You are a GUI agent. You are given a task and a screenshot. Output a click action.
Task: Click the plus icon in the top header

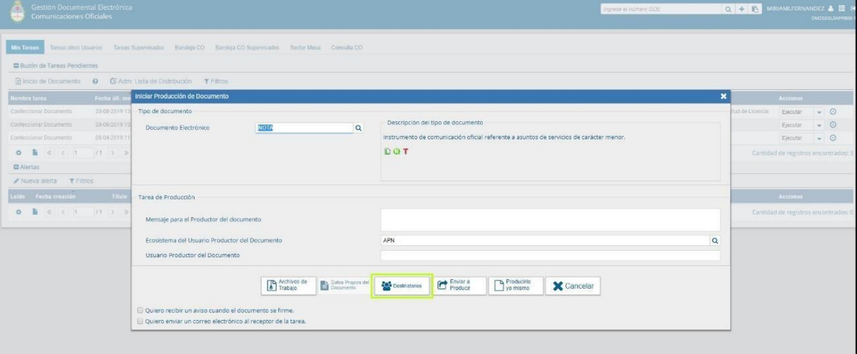tap(742, 9)
